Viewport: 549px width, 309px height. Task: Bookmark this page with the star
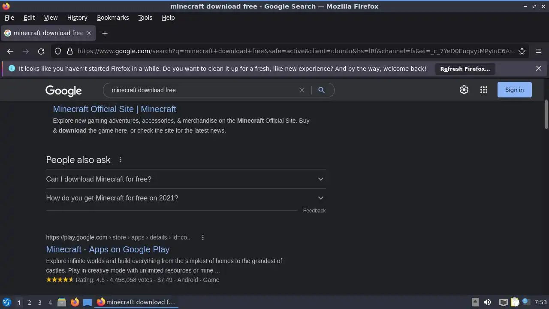click(x=522, y=51)
